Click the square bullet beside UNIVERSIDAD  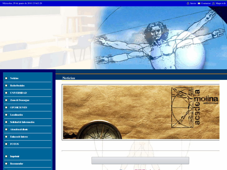(x=6, y=93)
